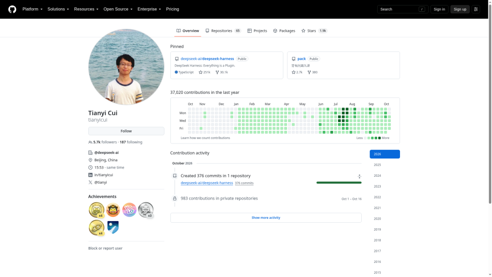
Task: View 2.7k stargazers of pack
Action: (297, 72)
